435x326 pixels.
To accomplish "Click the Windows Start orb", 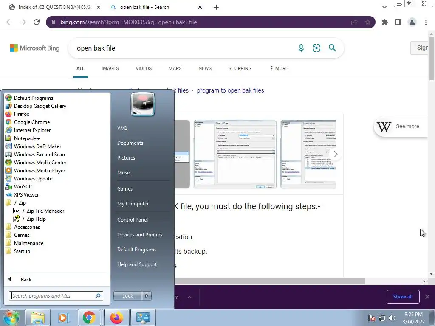I will [11, 318].
